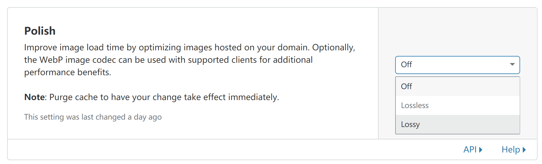Click the bold Note label
Screen dimensions: 542x164
(35, 97)
